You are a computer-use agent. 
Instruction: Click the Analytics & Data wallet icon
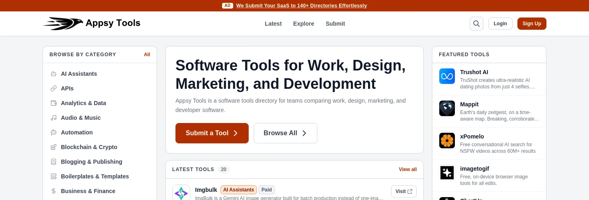(x=54, y=103)
